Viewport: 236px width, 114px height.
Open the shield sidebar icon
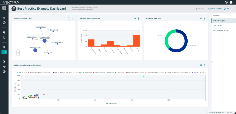tap(4, 37)
